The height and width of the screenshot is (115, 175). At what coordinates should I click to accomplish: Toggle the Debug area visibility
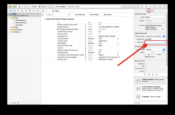click(160, 7)
